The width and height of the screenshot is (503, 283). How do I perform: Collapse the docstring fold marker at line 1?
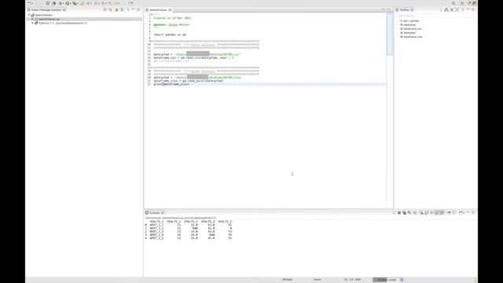coord(151,15)
